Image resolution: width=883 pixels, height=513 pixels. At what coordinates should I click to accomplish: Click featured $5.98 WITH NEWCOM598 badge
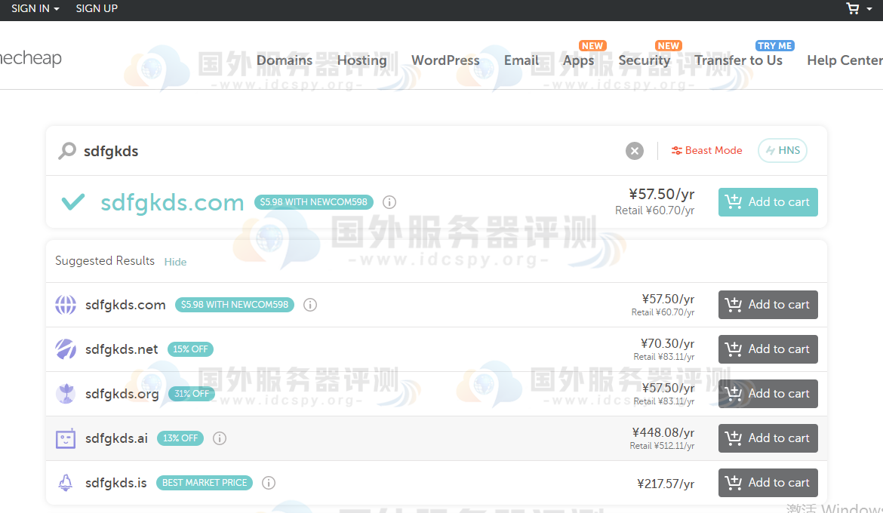point(314,202)
